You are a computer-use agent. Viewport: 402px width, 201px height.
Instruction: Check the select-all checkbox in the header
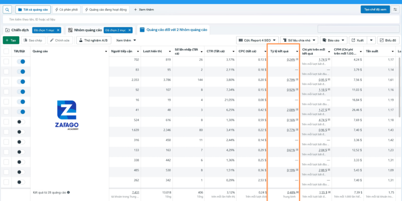click(x=6, y=51)
